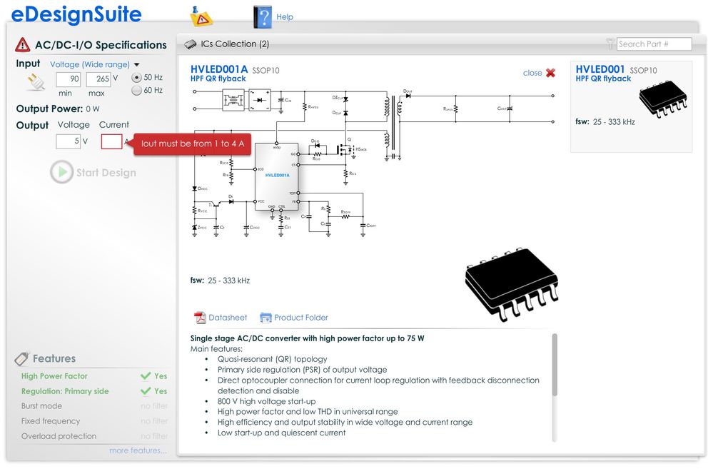Open the more features... link
The height and width of the screenshot is (469, 713).
tap(138, 450)
